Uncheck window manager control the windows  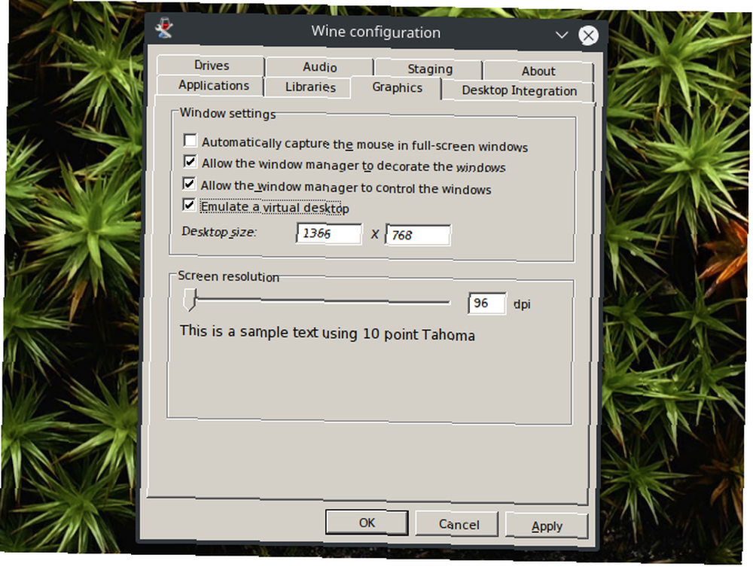(189, 184)
